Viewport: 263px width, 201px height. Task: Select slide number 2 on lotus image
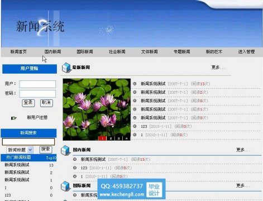point(111,138)
